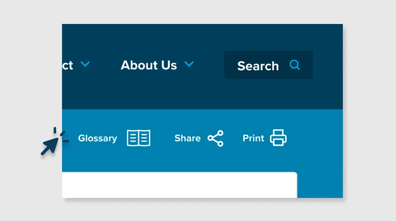Open the partially visible "ct" menu item
Viewport: 396px width, 221px height.
(68, 66)
